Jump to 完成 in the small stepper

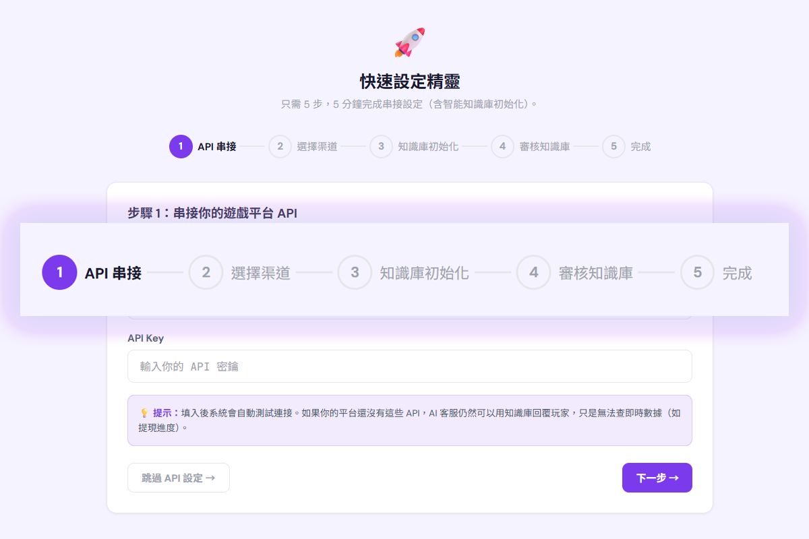640,147
